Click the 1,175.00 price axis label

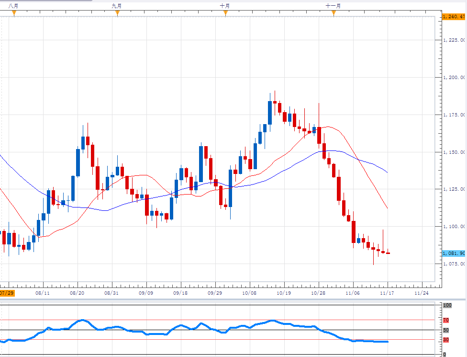click(x=454, y=115)
